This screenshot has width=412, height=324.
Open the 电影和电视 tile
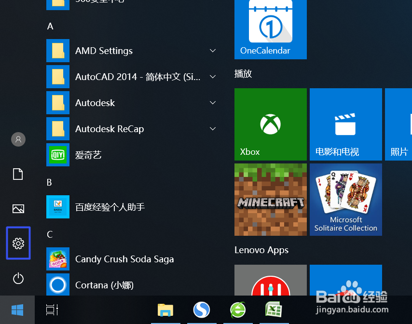[x=346, y=124]
